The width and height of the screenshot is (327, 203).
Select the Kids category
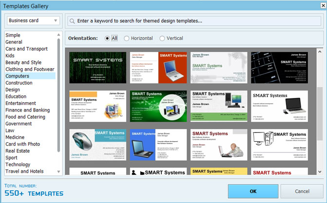(x=10, y=55)
